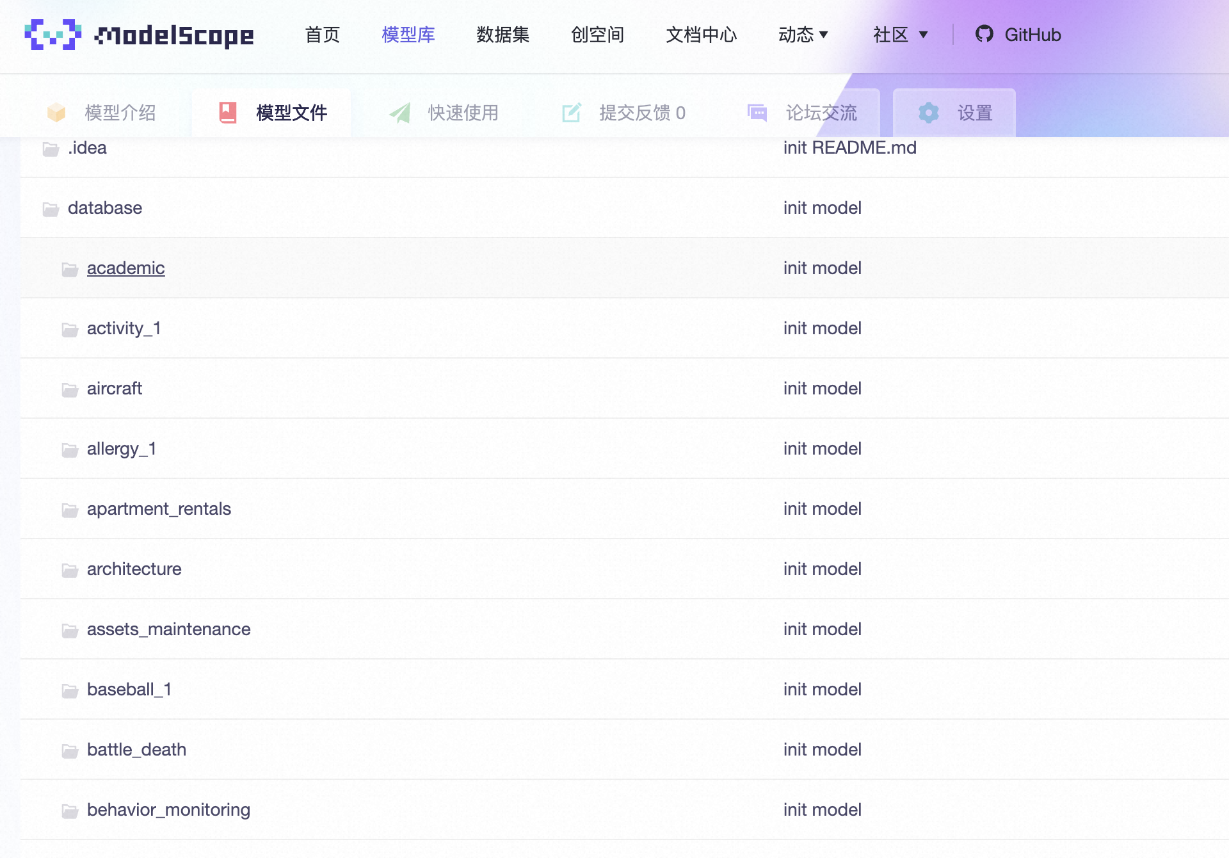The width and height of the screenshot is (1229, 858).
Task: Collapse the database folder
Action: [x=105, y=208]
